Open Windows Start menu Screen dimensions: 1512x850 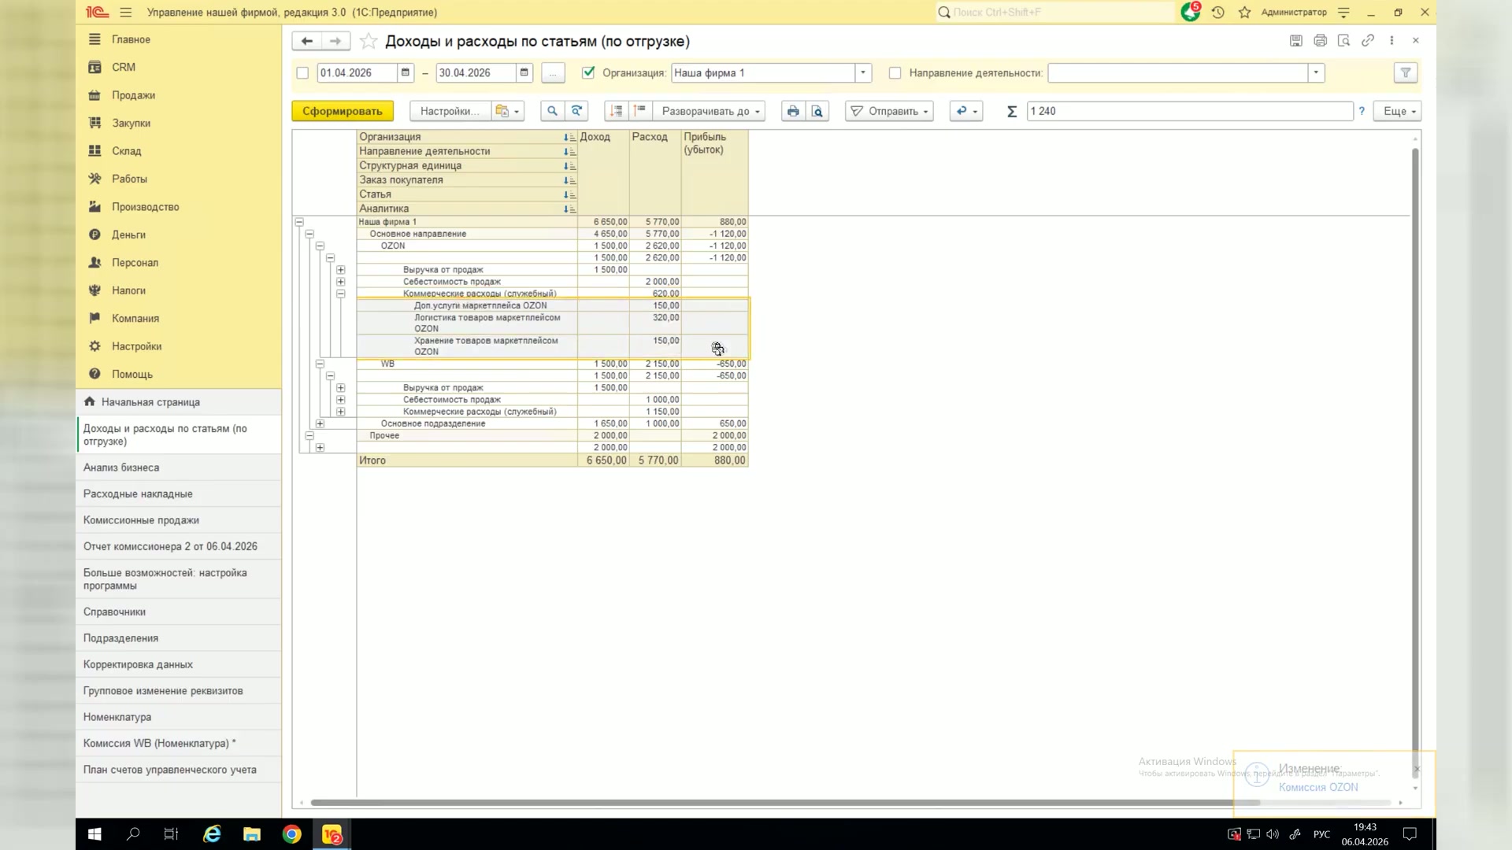[94, 834]
